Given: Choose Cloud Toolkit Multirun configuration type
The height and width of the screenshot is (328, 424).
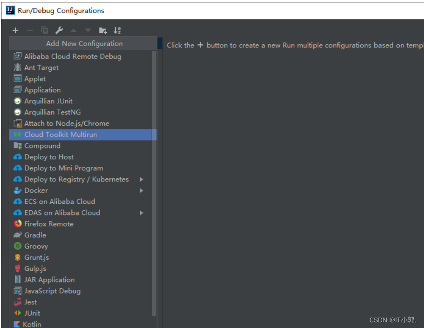Looking at the screenshot, I should click(83, 134).
